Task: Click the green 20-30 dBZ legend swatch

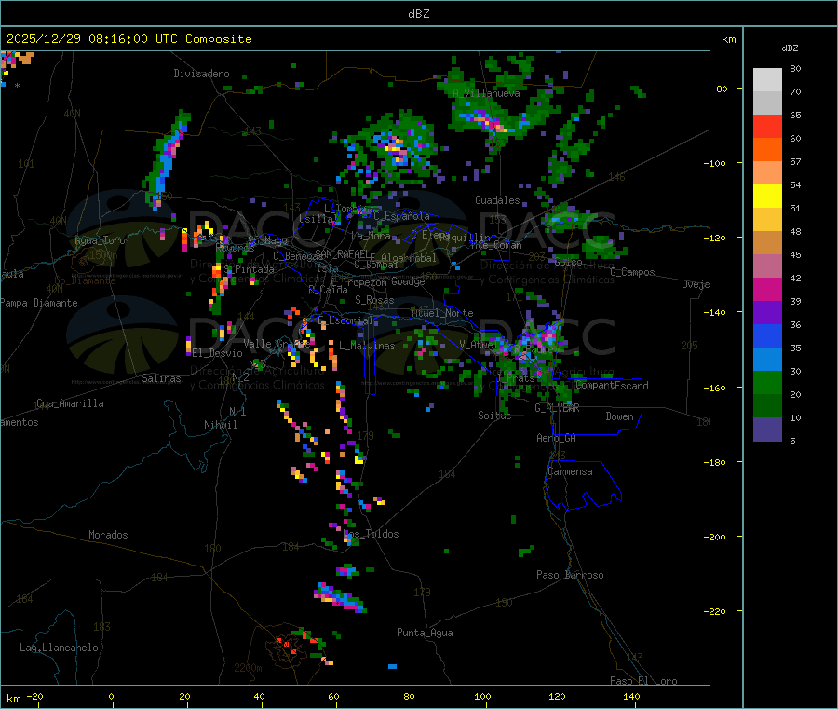Action: 767,382
